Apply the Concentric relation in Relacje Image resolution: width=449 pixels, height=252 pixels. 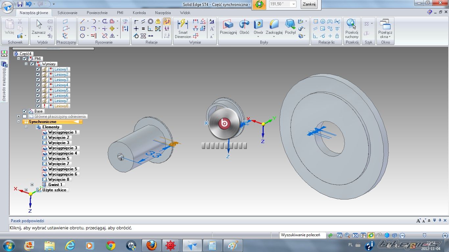(x=151, y=21)
